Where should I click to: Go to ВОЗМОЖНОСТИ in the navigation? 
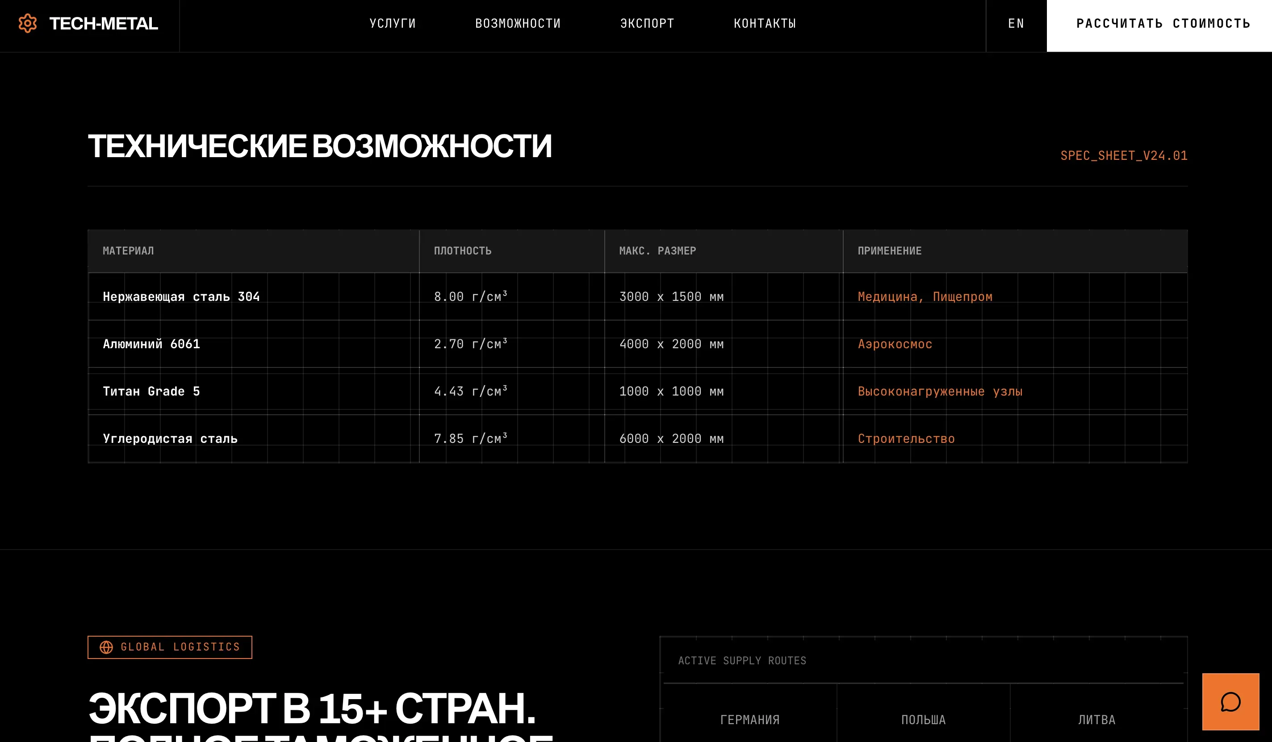click(x=517, y=23)
